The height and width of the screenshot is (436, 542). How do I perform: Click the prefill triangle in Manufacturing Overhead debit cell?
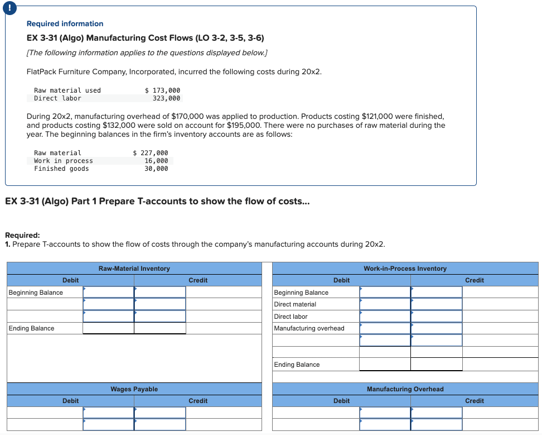(360, 409)
